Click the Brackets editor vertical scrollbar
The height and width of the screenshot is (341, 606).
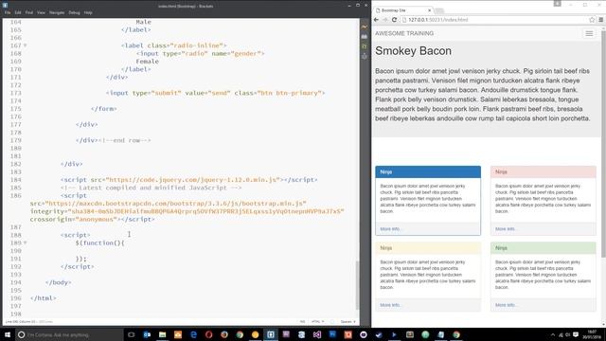358,285
